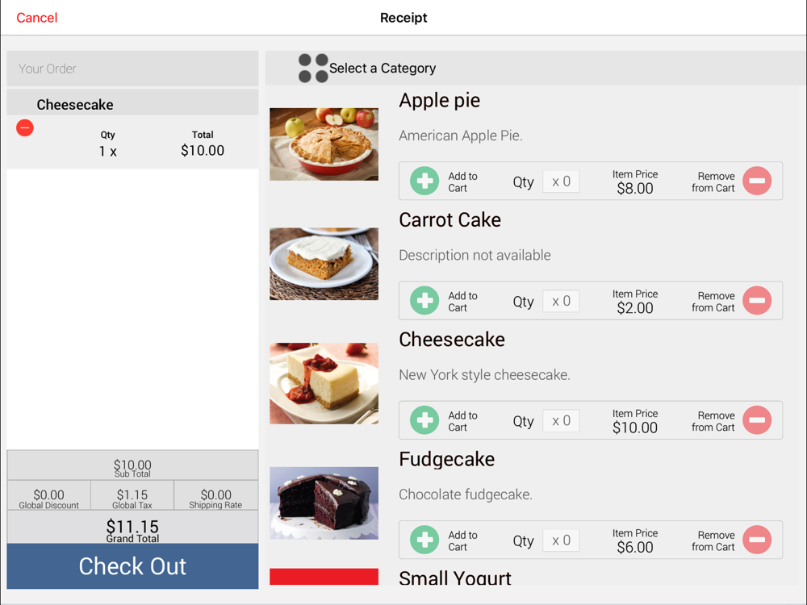
Task: Add Cheesecake to cart with green plus
Action: [x=424, y=420]
